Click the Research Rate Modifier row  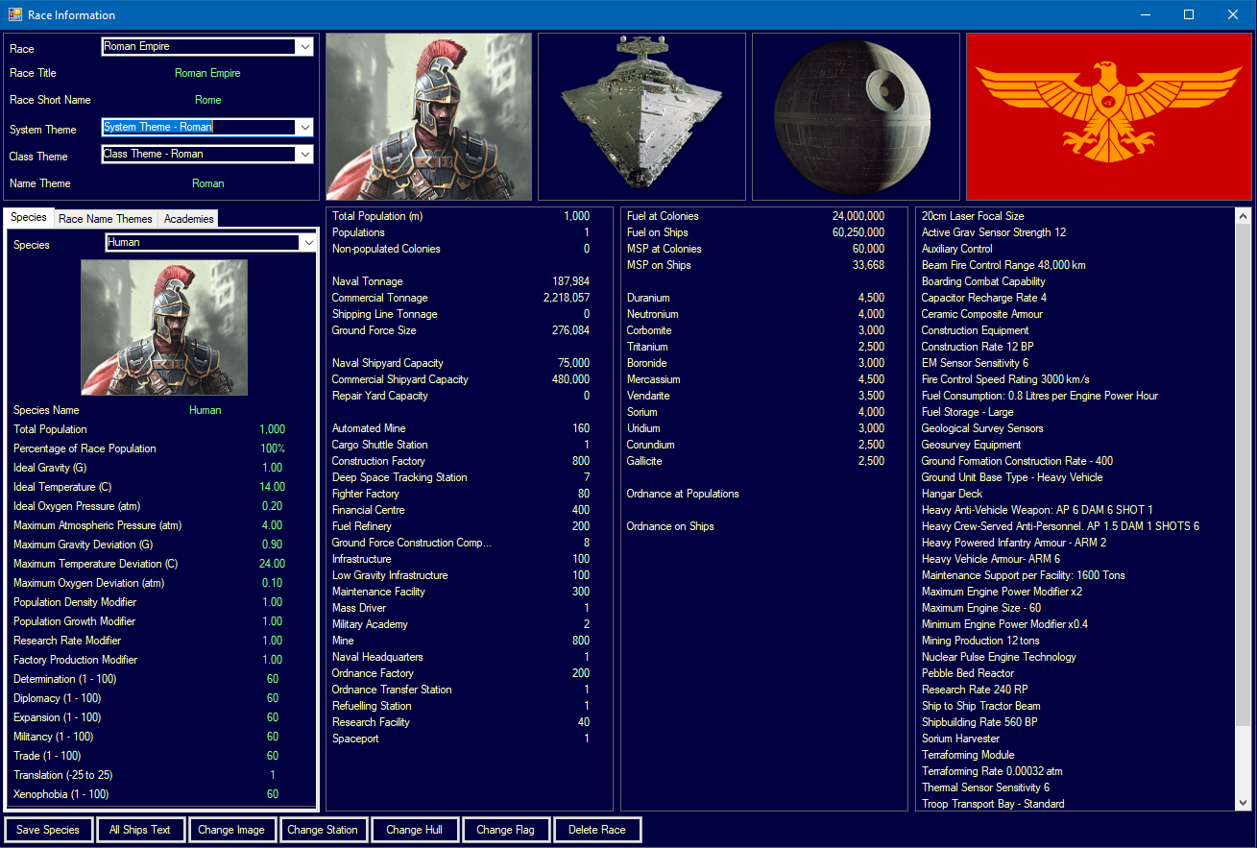pyautogui.click(x=161, y=641)
